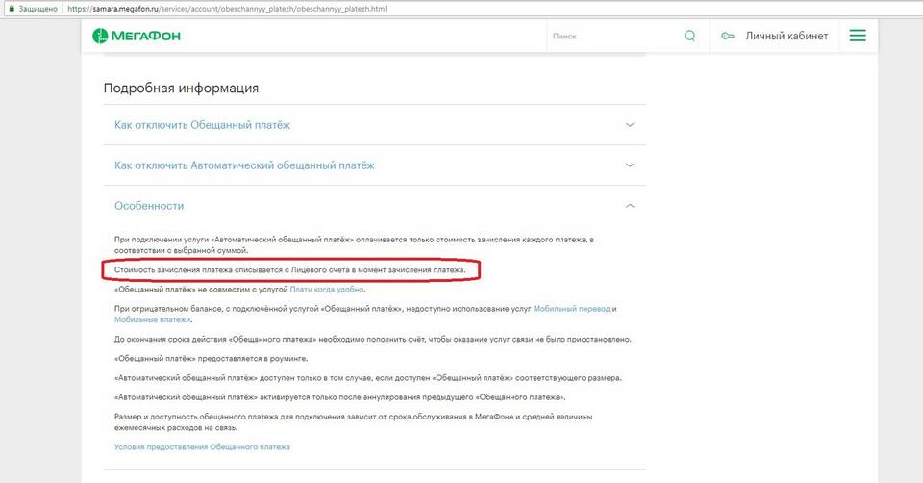This screenshot has width=923, height=483.
Task: Expand the Как отключить Обещанный платёж chevron
Action: [630, 125]
